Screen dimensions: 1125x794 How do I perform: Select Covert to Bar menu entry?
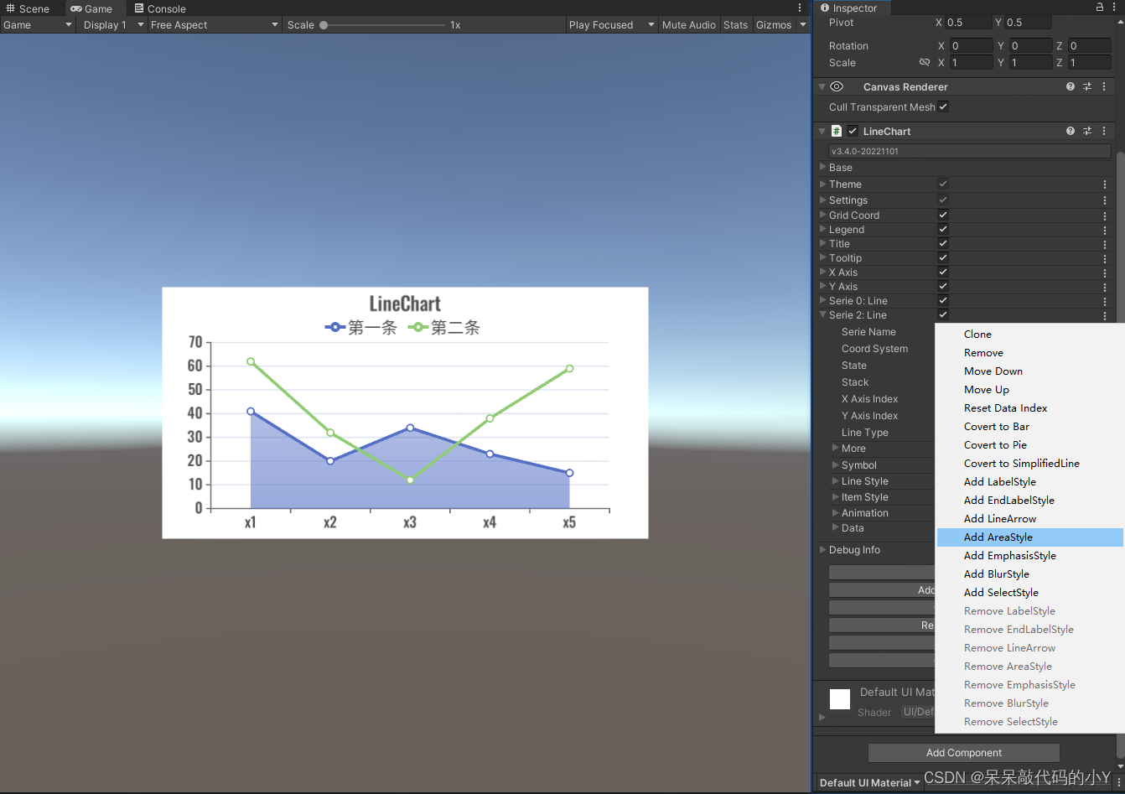1029,427
